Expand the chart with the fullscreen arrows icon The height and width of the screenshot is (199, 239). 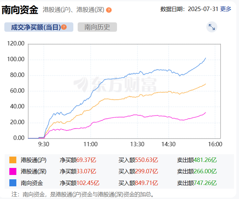click(212, 27)
